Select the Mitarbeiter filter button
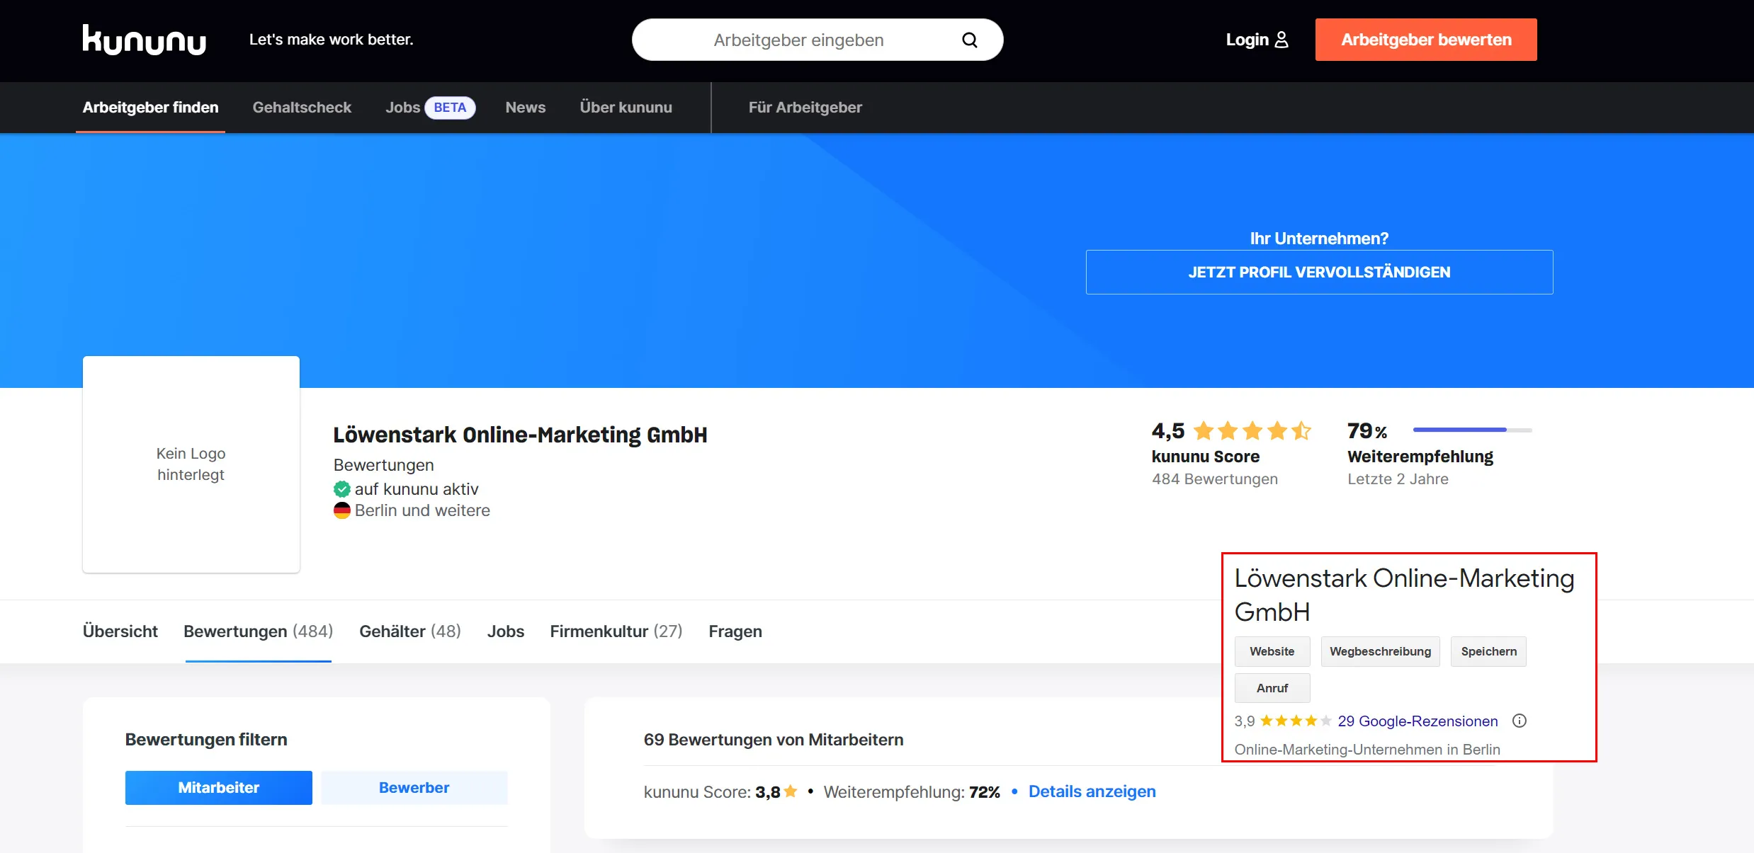Screen dimensions: 1754x853 (x=219, y=788)
